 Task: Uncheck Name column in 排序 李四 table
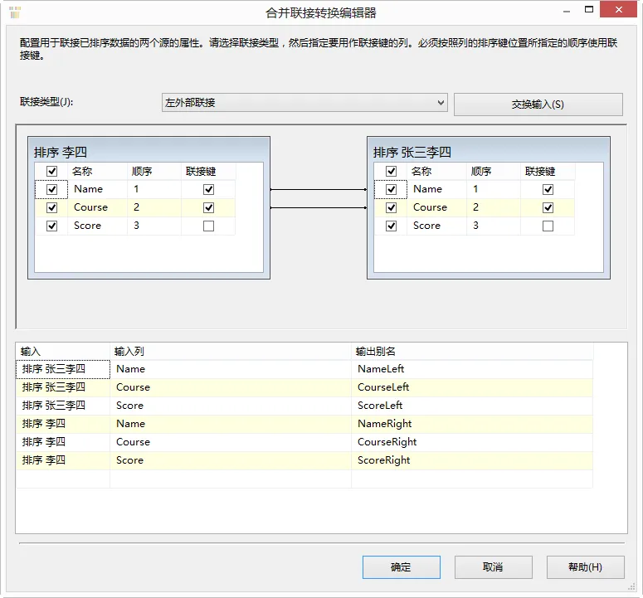click(x=51, y=189)
